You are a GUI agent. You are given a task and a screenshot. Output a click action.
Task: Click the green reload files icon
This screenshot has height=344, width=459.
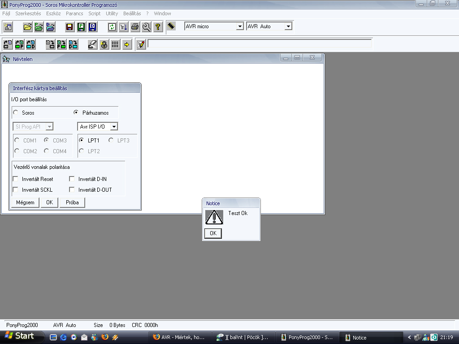[112, 27]
